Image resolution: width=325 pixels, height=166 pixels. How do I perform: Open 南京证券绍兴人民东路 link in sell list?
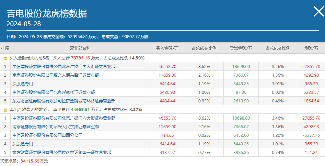click(x=56, y=126)
